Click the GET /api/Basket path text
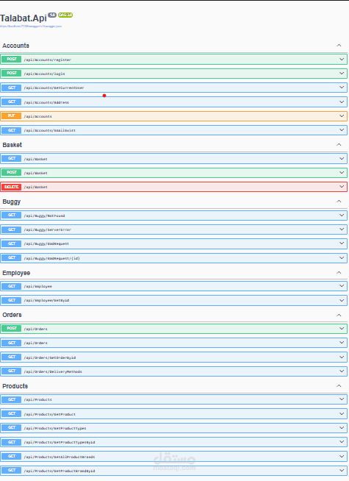Image resolution: width=349 pixels, height=481 pixels. click(x=35, y=159)
